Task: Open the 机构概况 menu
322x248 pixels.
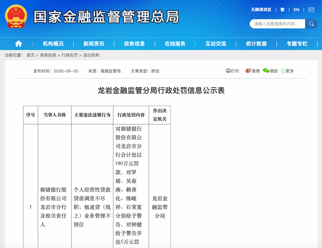Action: 53,44
